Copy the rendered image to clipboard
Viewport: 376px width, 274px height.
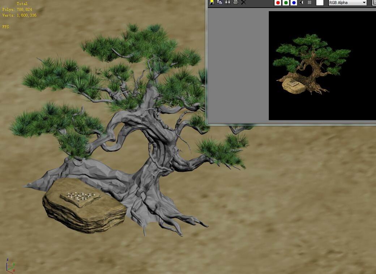pos(219,2)
